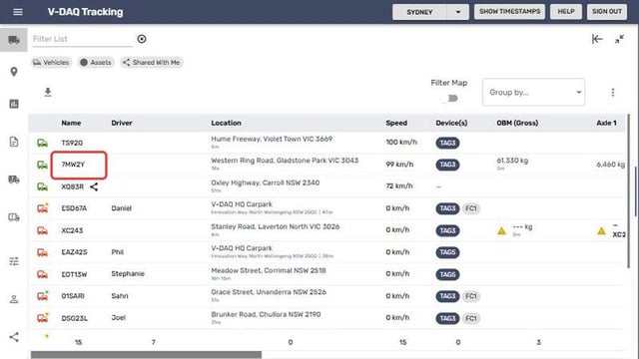Open the HELP button
The image size is (639, 359).
point(566,12)
